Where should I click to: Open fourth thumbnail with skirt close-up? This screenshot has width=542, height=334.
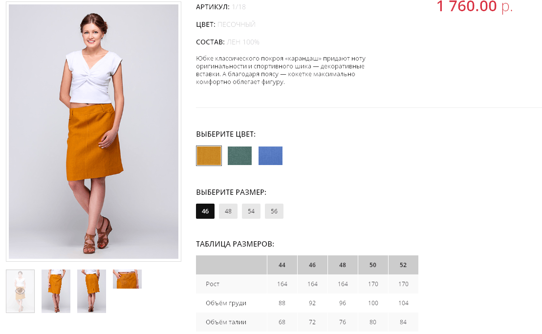(x=127, y=279)
